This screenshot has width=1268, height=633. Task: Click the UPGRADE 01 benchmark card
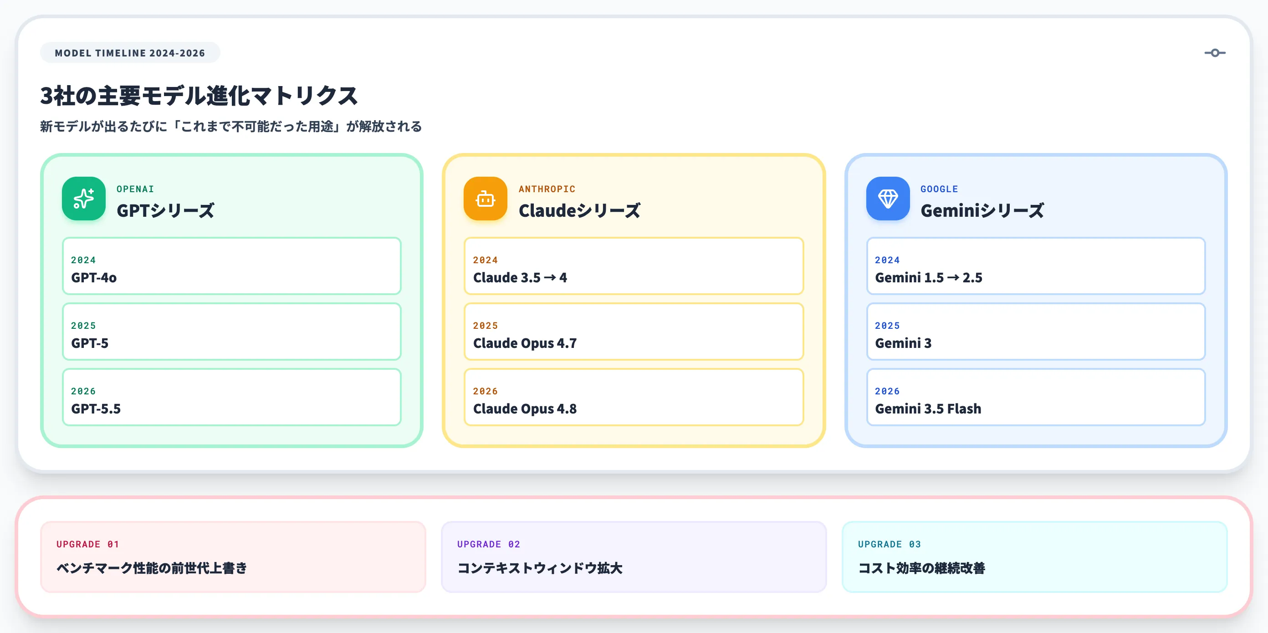click(x=233, y=556)
